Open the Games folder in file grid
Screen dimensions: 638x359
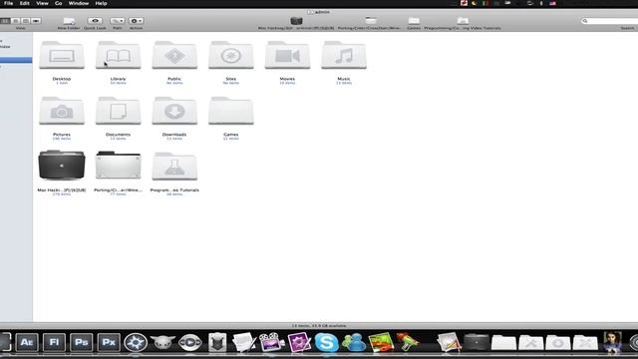click(x=230, y=111)
